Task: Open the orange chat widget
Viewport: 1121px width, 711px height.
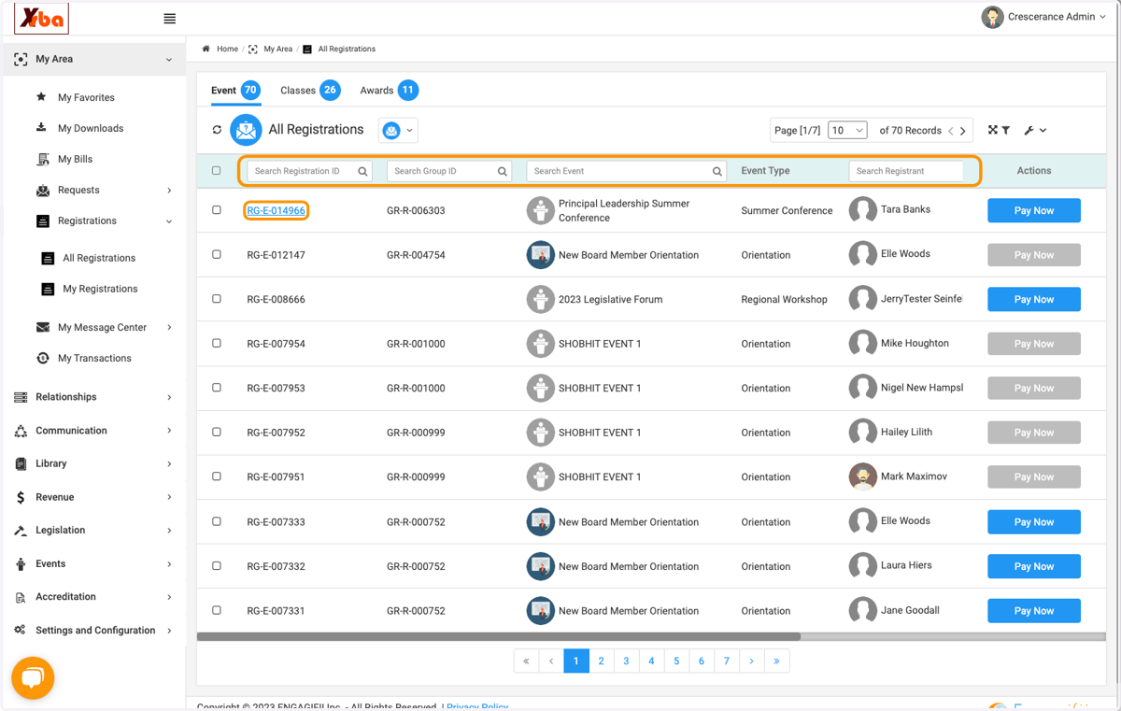Action: click(33, 677)
